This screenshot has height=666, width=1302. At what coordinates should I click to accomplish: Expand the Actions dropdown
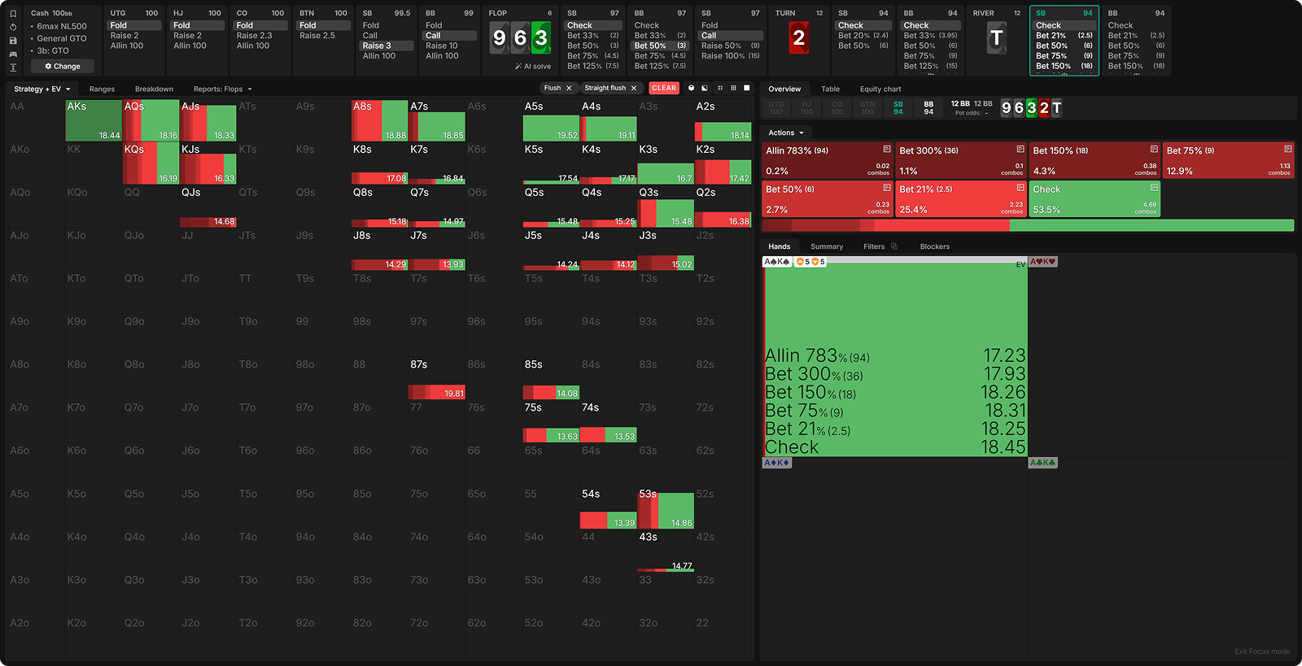click(x=785, y=133)
